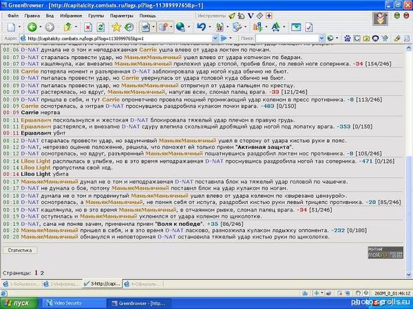Go forward with the gray arrow
The width and height of the screenshot is (413, 309).
point(50,27)
